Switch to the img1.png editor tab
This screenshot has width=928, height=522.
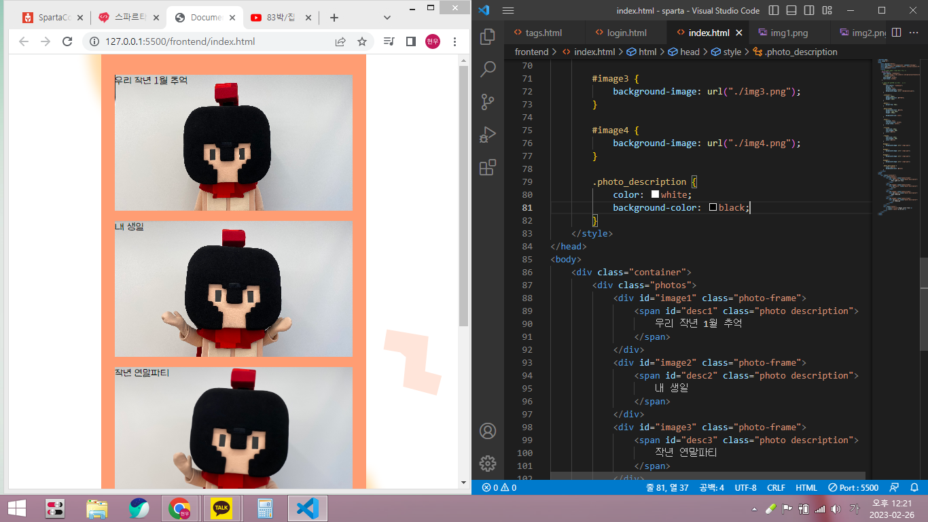(789, 33)
